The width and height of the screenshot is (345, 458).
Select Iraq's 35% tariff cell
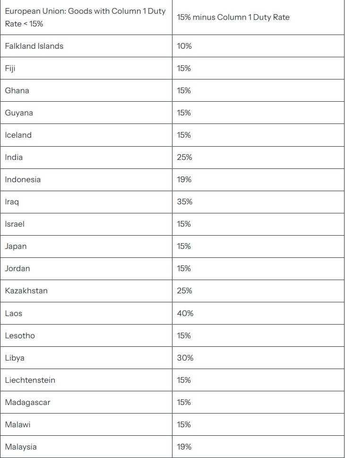(x=185, y=202)
